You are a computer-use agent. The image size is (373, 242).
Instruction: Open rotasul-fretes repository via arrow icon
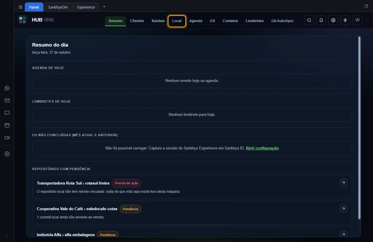pyautogui.click(x=343, y=183)
